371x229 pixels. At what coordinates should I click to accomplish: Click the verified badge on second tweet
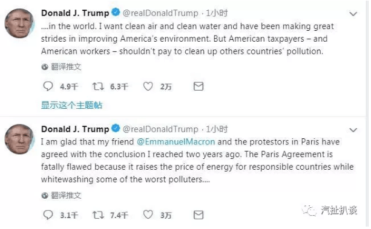(116, 129)
